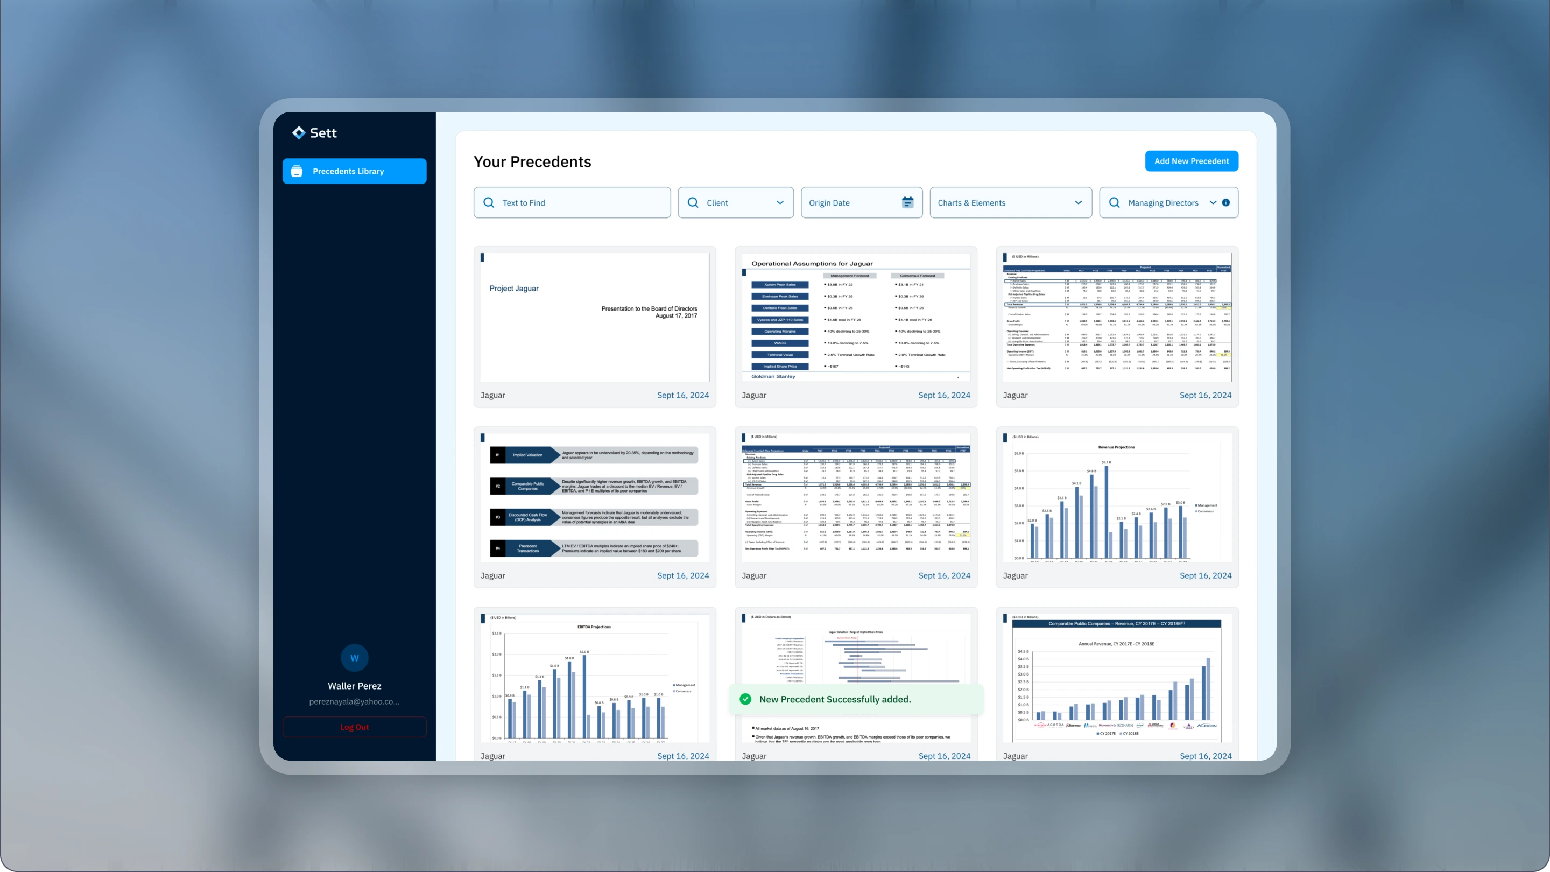
Task: Expand the Managing Directors dropdown arrow
Action: [x=1213, y=203]
